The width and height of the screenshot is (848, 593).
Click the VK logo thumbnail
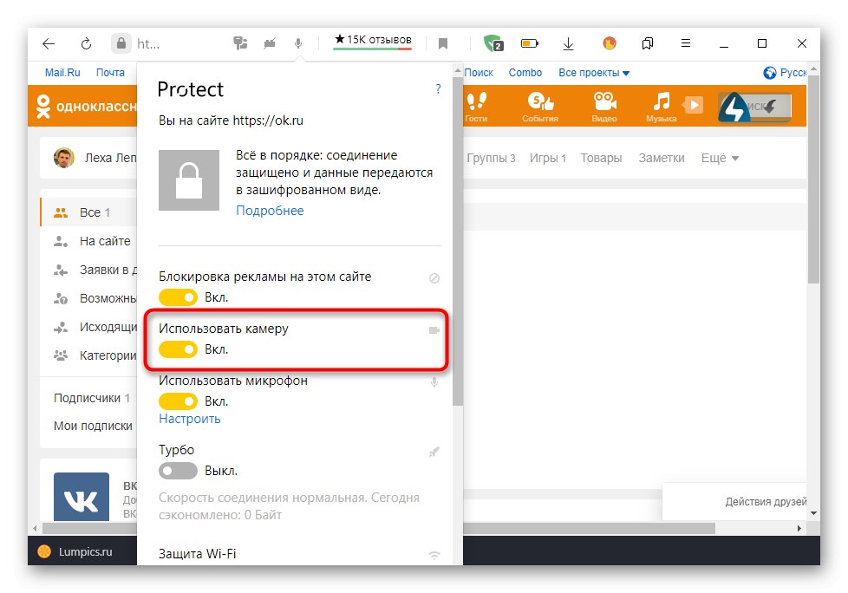(x=82, y=497)
